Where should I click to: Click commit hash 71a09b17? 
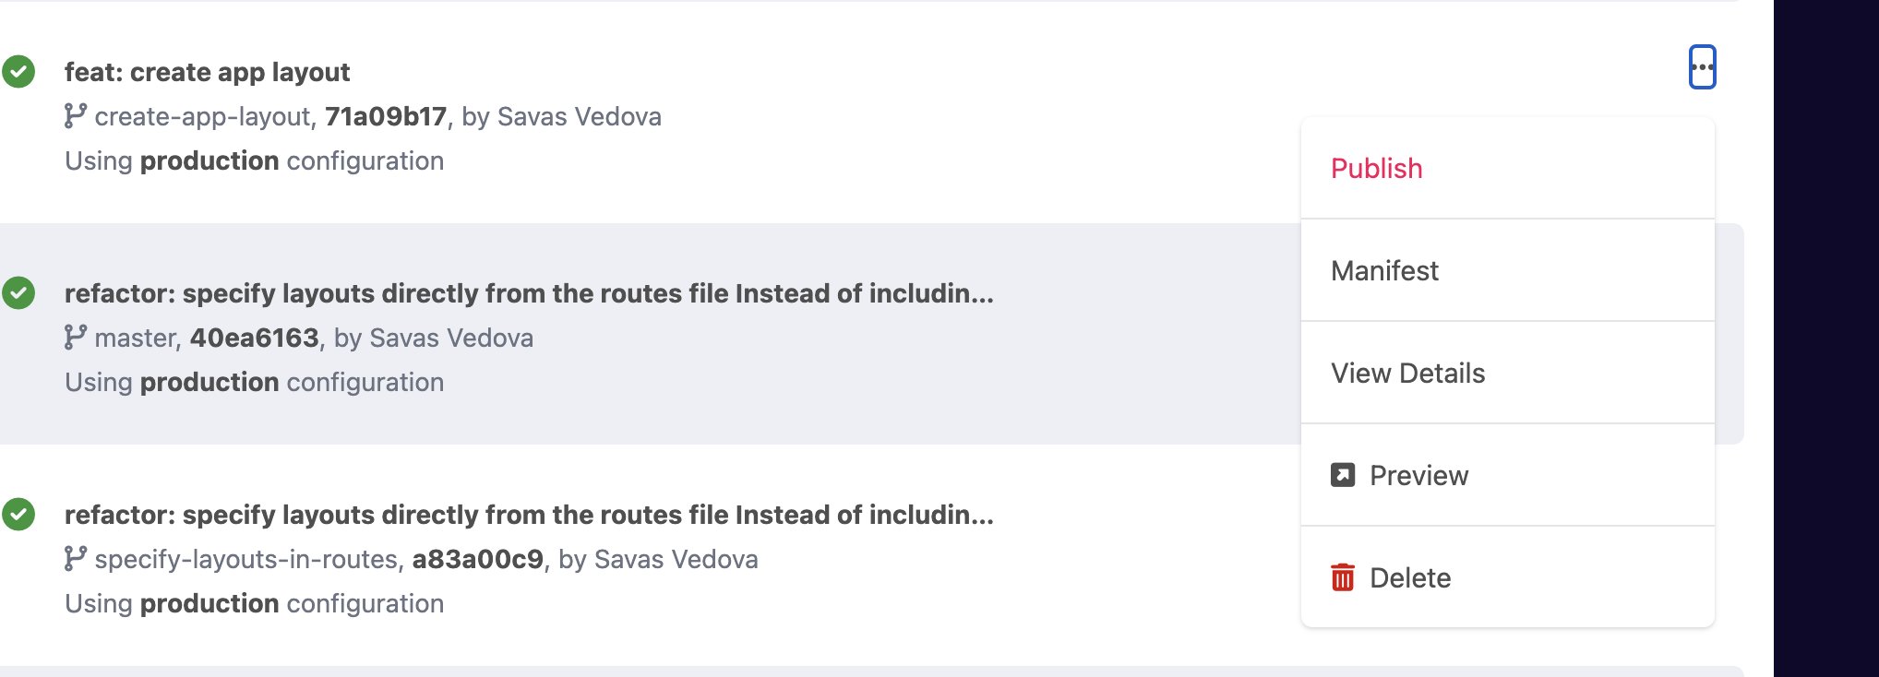click(x=386, y=117)
